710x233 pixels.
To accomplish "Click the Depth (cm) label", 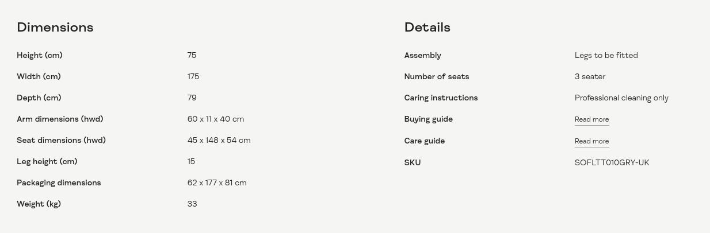I will click(x=39, y=98).
